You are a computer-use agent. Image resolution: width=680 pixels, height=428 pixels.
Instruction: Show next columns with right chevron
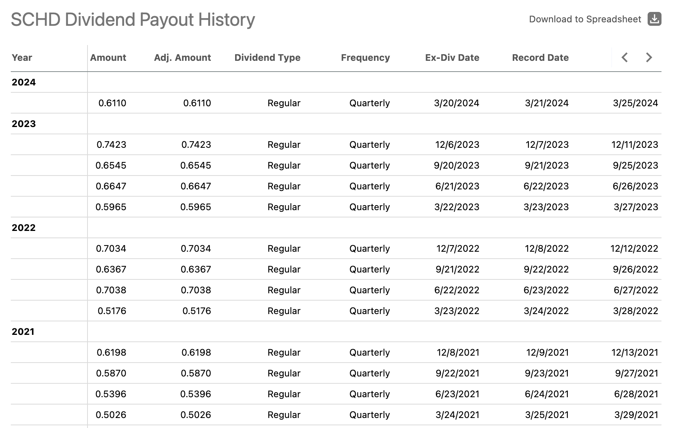tap(649, 58)
